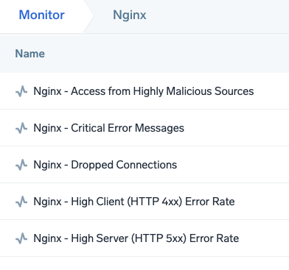The image size is (289, 270).
Task: Sort by the Name column header
Action: (30, 54)
